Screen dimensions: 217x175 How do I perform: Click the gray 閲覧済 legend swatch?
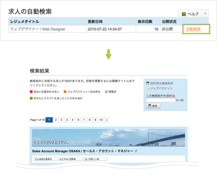point(106,92)
